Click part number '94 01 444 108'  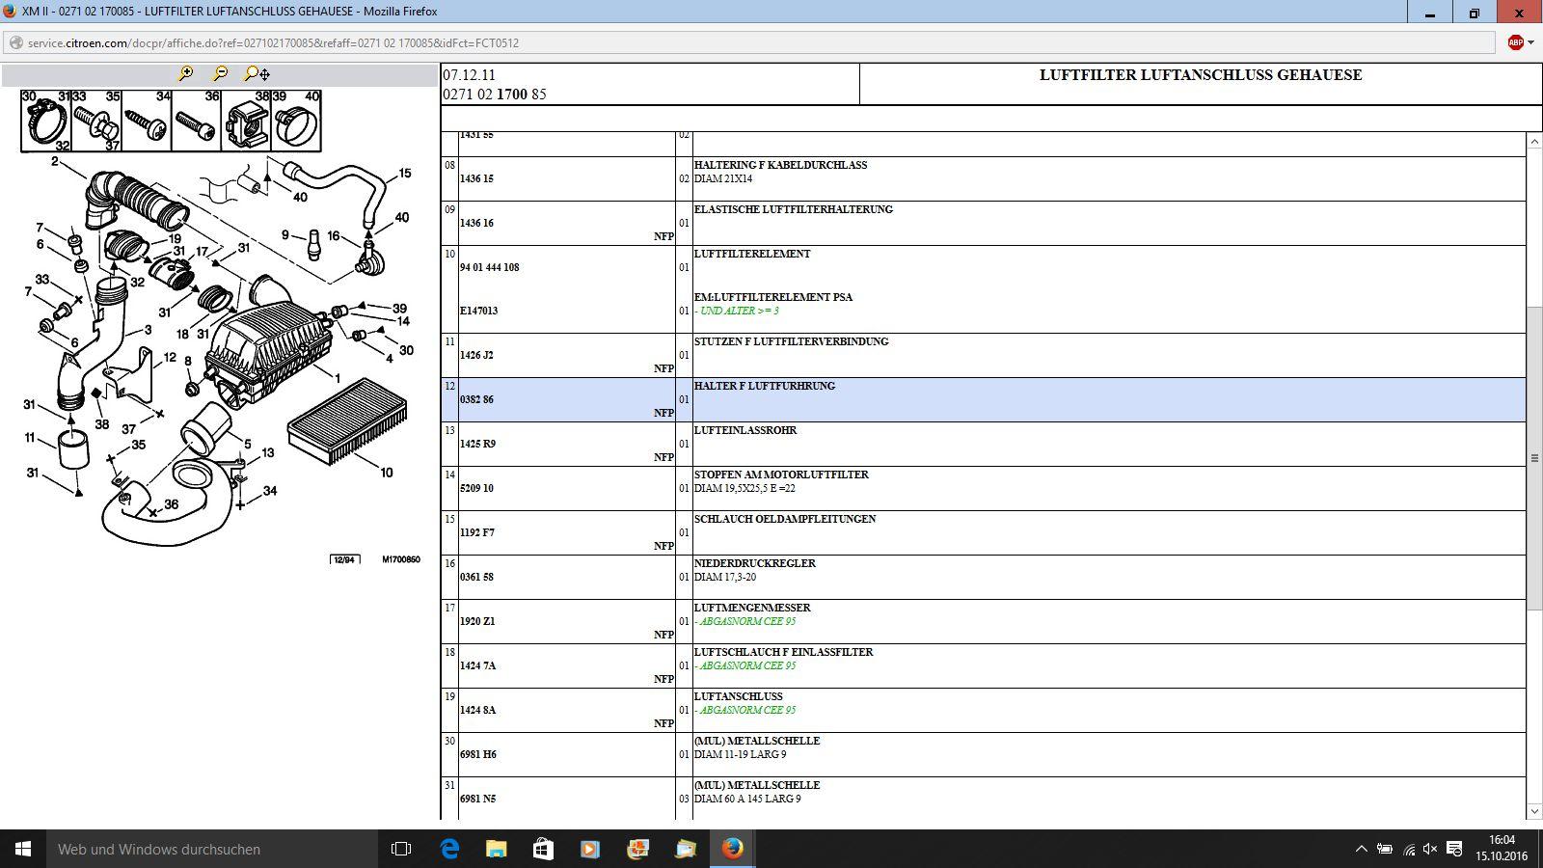[489, 267]
